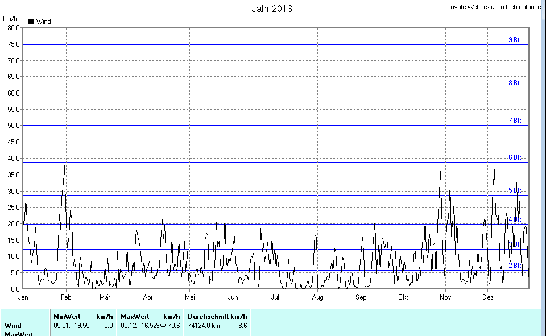Click the Jul month axis label
The image size is (546, 336).
tap(275, 297)
